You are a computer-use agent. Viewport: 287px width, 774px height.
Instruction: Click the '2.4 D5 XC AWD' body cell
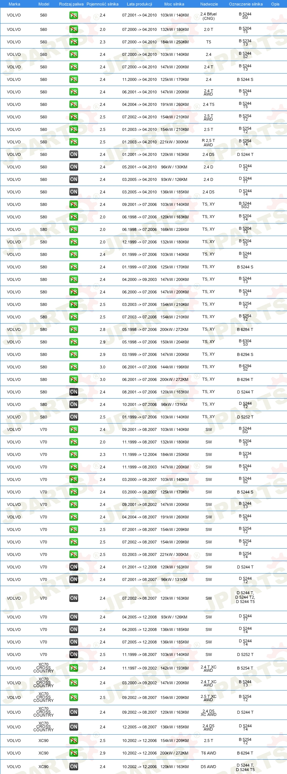208,713
